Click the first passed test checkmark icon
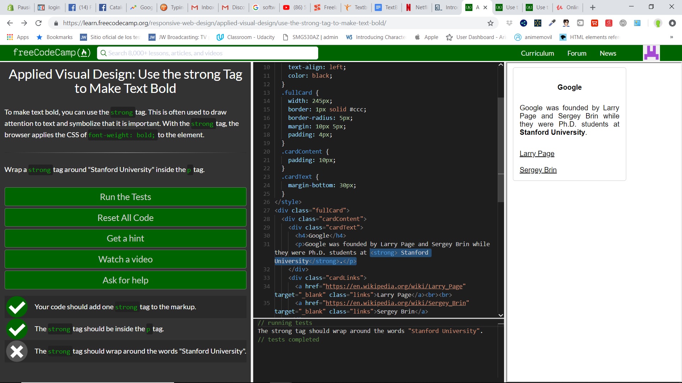This screenshot has height=383, width=682. pos(17,307)
